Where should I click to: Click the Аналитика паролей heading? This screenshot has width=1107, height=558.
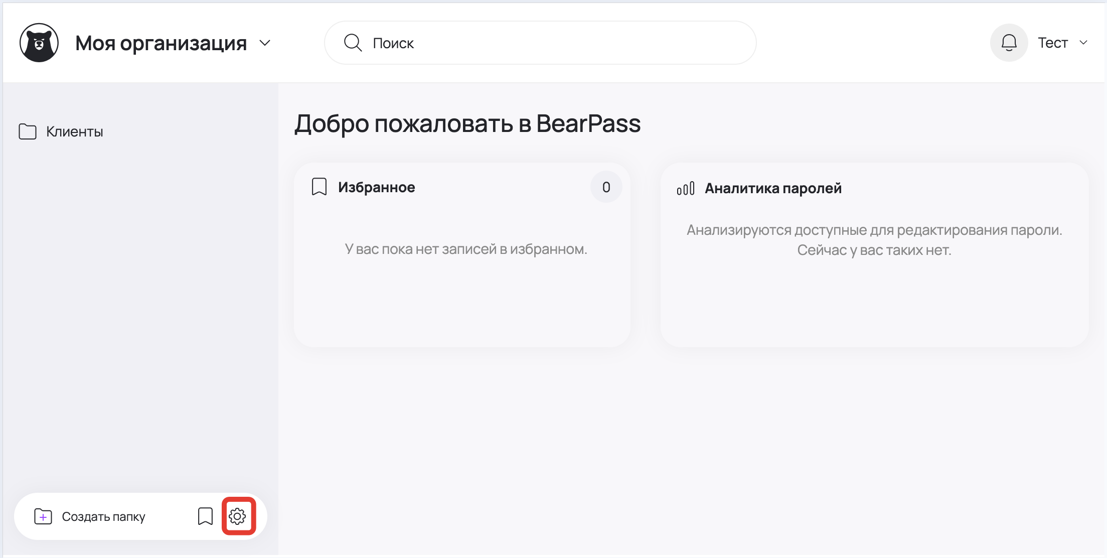click(x=773, y=189)
